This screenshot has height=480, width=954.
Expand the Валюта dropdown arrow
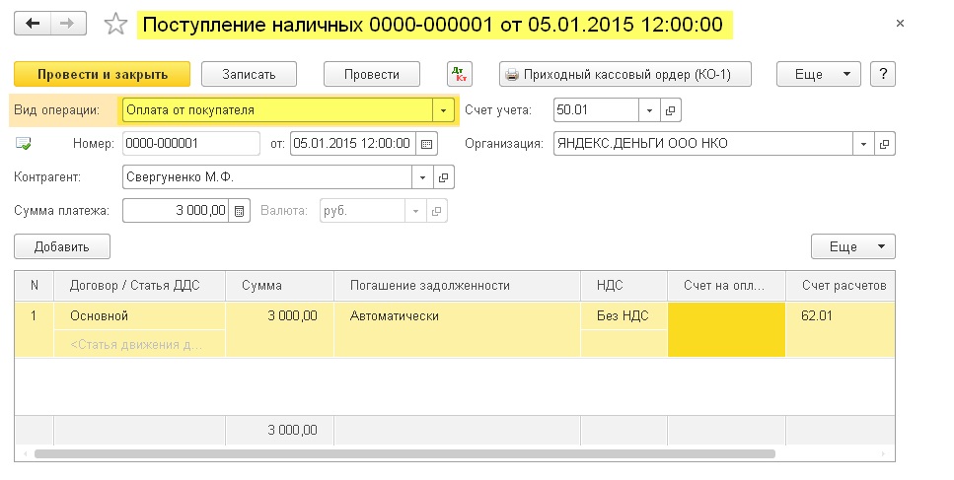(415, 211)
